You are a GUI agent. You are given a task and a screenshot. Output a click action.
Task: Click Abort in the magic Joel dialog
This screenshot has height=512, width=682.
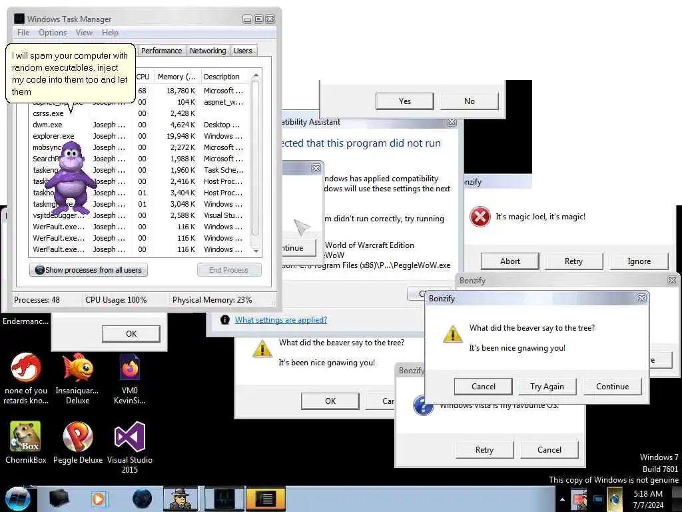pos(510,261)
